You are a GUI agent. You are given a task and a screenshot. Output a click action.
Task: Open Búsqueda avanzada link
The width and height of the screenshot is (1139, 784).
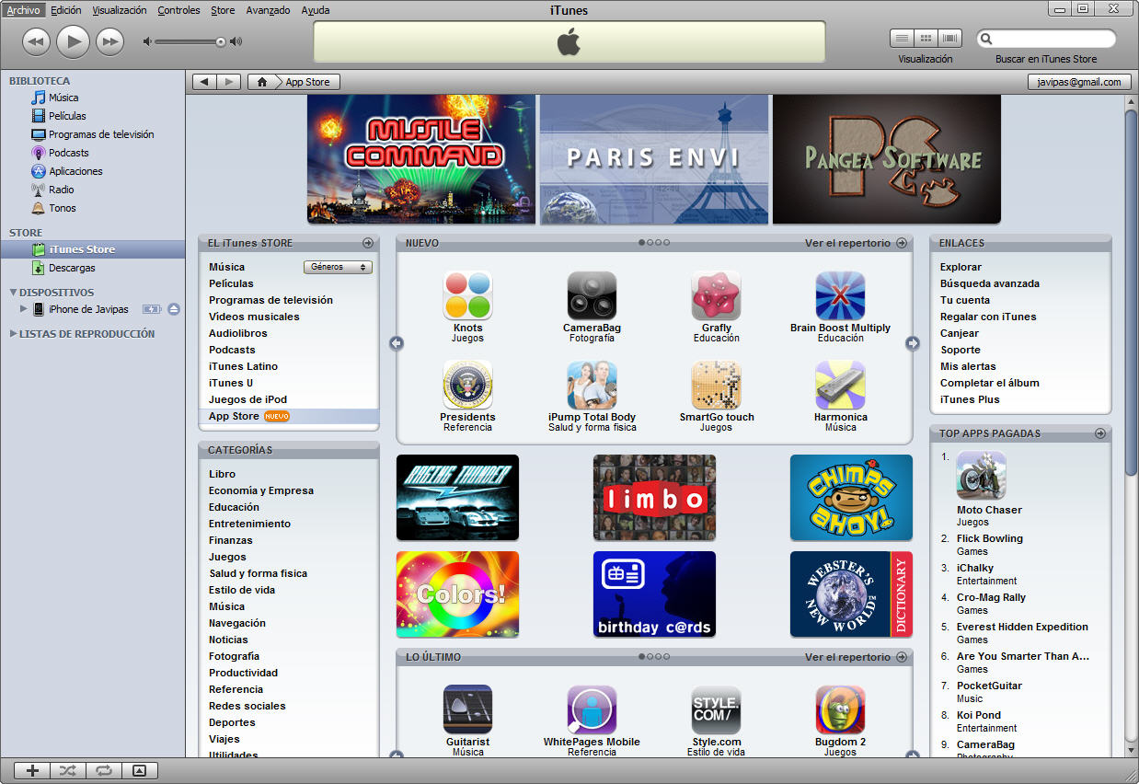click(x=990, y=283)
